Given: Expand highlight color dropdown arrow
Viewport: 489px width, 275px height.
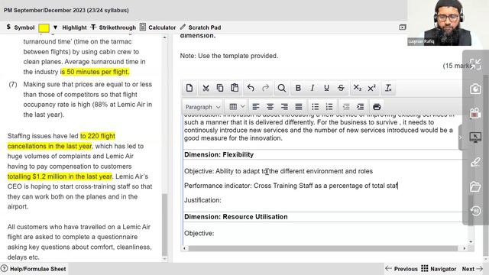Looking at the screenshot, I should click(x=55, y=27).
